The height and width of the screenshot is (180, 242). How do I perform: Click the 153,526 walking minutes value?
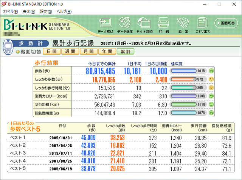click(x=107, y=88)
